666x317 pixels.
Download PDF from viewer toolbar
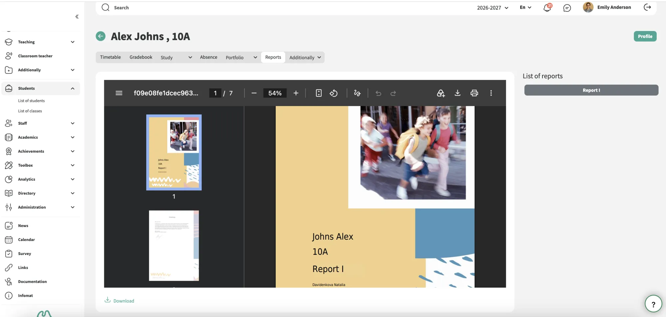click(x=458, y=93)
